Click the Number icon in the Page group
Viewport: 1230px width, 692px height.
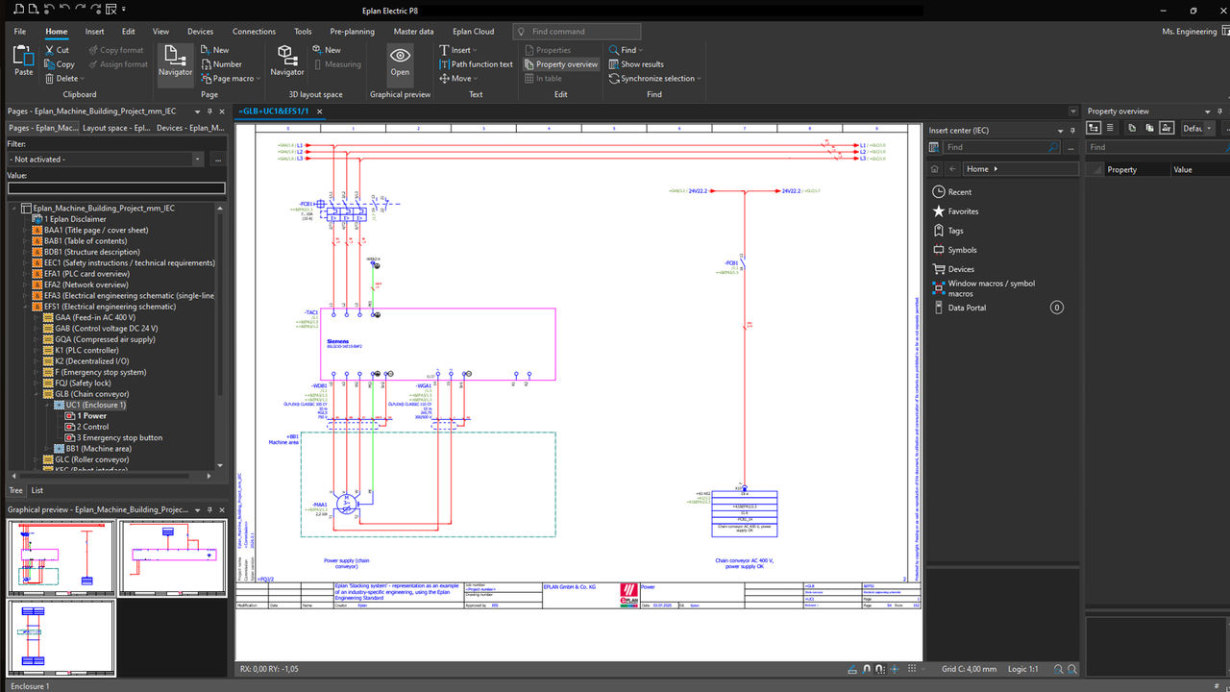point(204,63)
